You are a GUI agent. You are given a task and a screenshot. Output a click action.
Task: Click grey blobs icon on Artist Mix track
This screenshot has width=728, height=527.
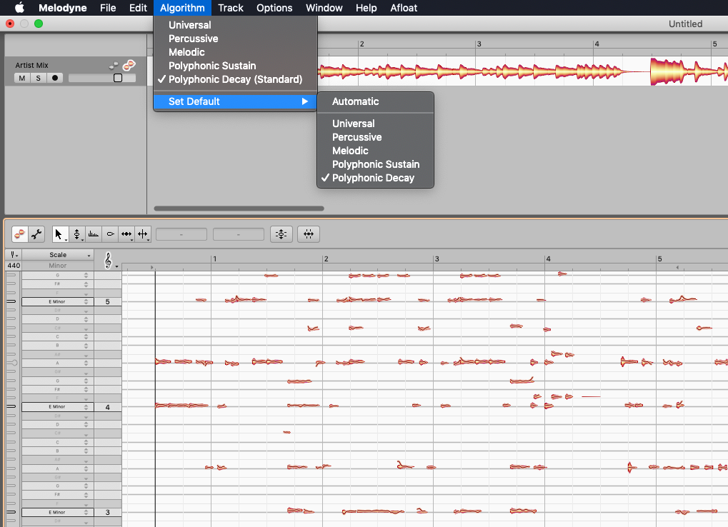(114, 66)
